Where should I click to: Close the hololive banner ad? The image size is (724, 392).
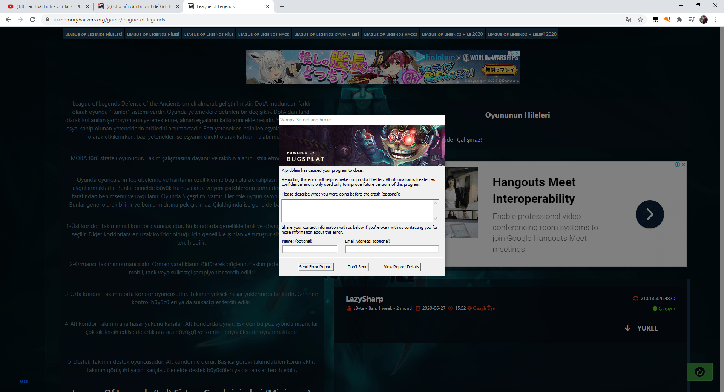(517, 53)
